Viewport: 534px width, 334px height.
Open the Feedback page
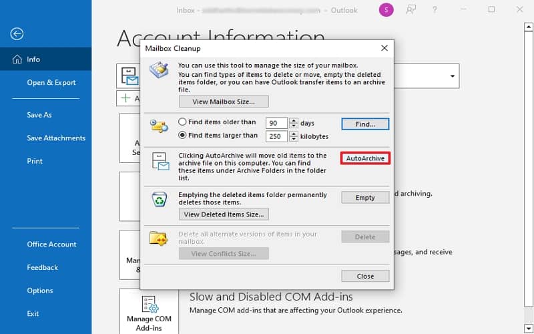42,268
